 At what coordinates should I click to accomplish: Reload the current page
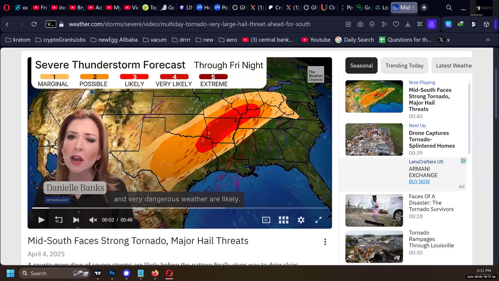point(34,24)
